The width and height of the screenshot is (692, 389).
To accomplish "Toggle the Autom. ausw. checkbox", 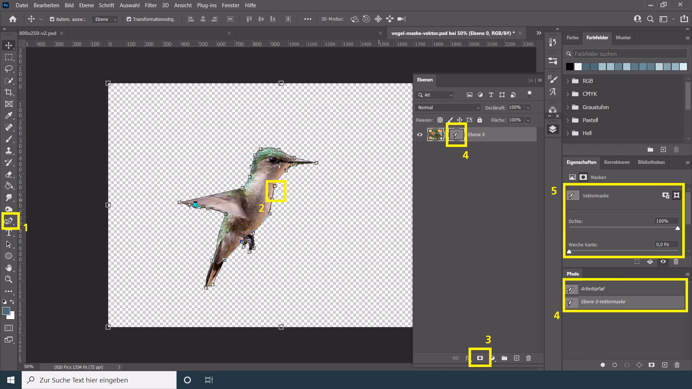I will (51, 19).
